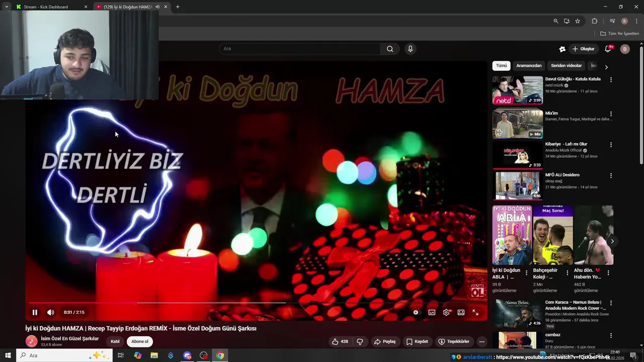Open the Oluştur create menu
The image size is (644, 362).
(584, 49)
